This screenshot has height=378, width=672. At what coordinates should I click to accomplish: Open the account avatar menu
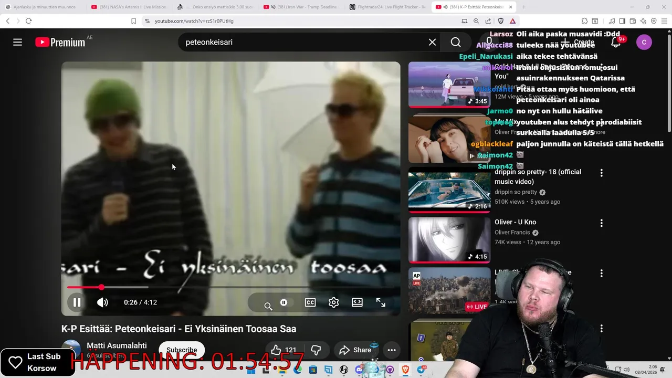pyautogui.click(x=644, y=42)
